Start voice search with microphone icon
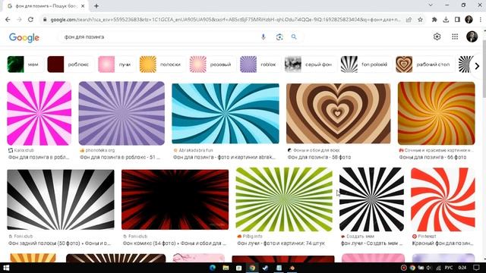Viewport: 486px width, 273px height. click(x=264, y=37)
